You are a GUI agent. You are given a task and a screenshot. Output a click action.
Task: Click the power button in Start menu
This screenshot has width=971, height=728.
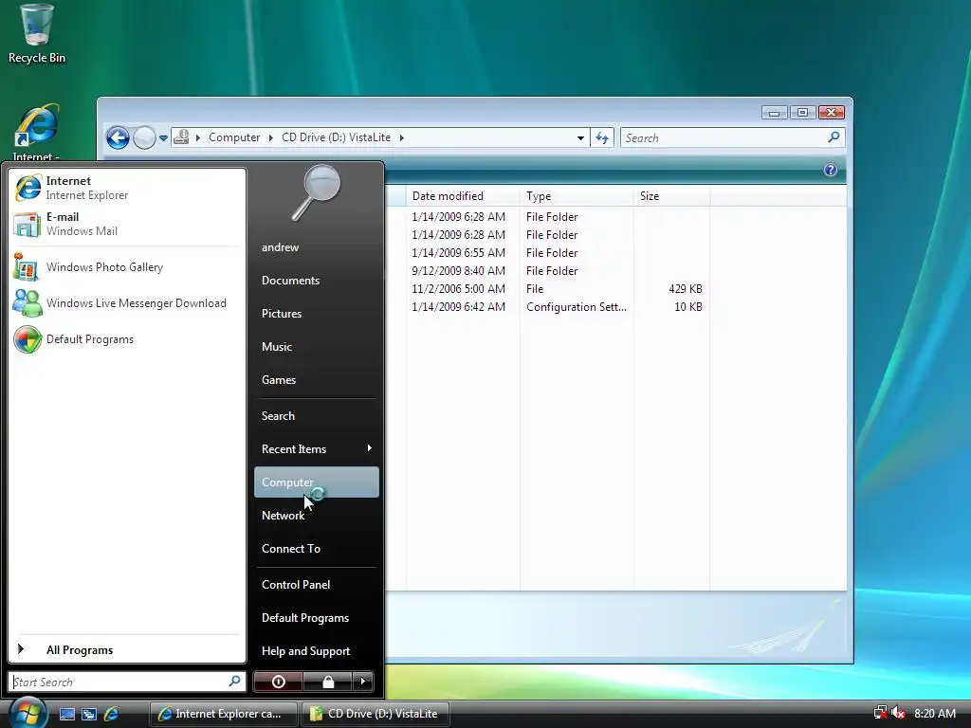[x=278, y=682]
